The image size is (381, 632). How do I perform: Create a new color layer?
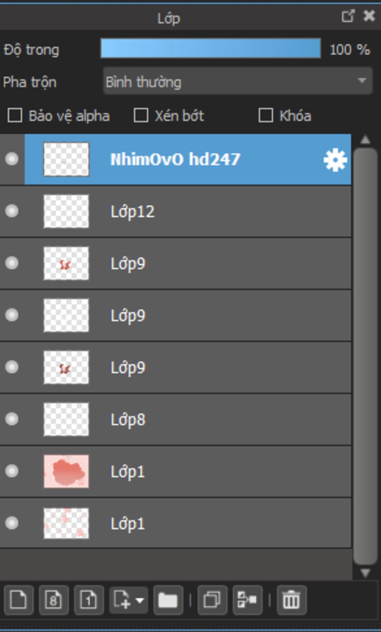(19, 600)
